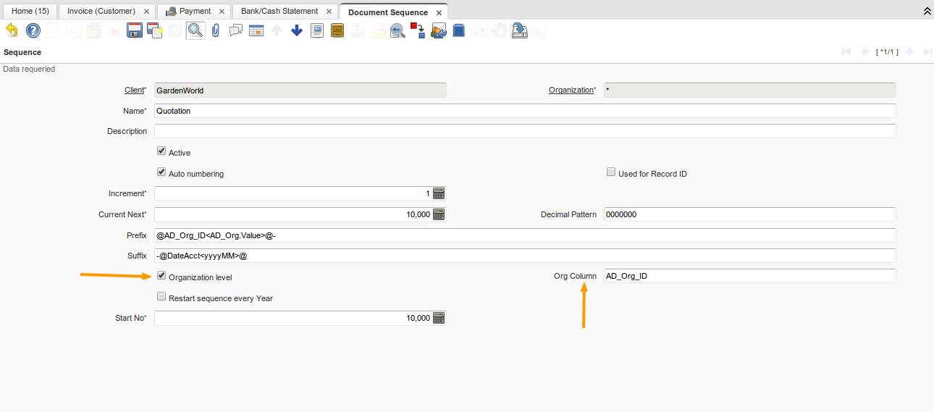Open attachments with paperclip icon
This screenshot has height=412, width=934.
[x=215, y=30]
